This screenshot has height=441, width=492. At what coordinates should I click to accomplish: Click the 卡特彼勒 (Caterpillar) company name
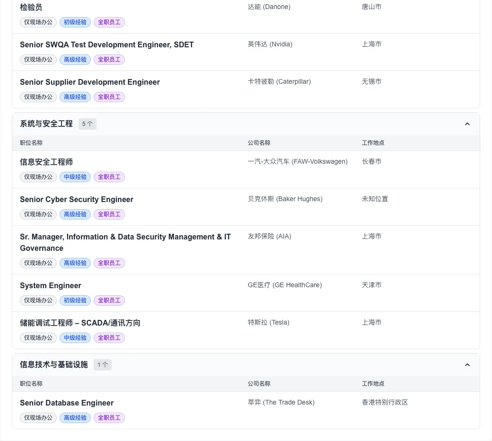(279, 81)
